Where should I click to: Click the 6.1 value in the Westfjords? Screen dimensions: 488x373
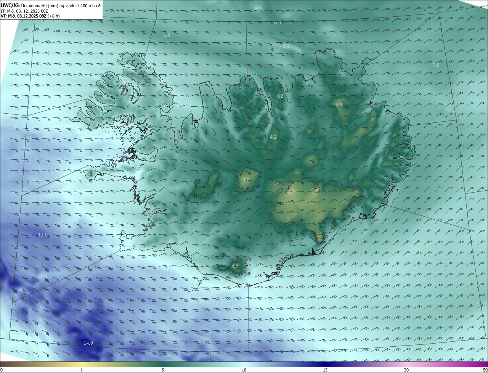143,76
